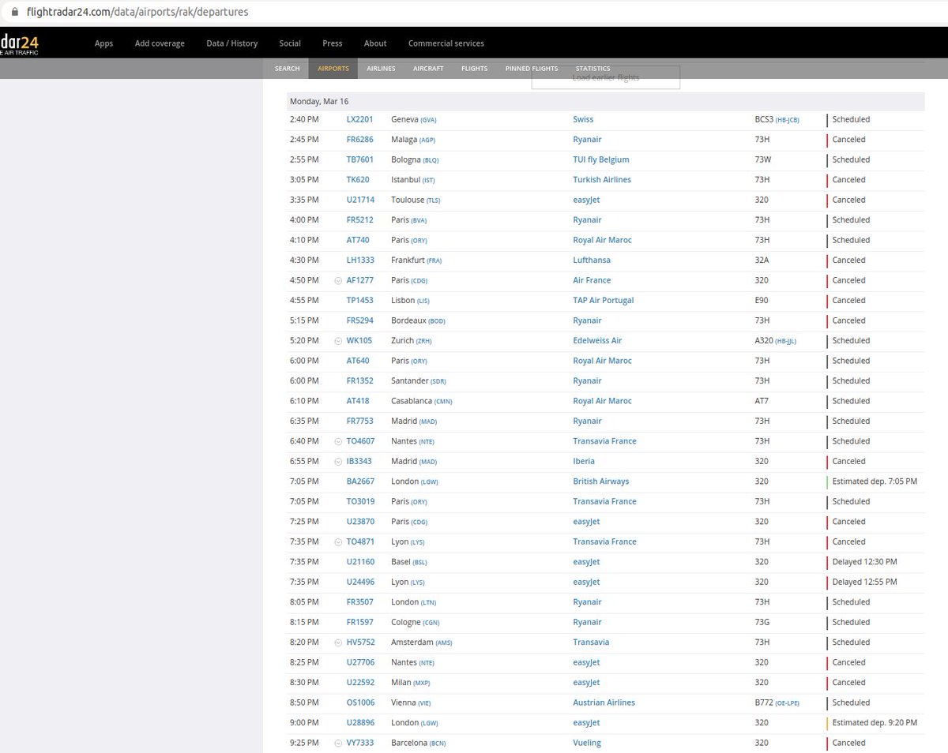Open the Austrian Airlines link
Viewport: 948px width, 753px height.
coord(604,703)
